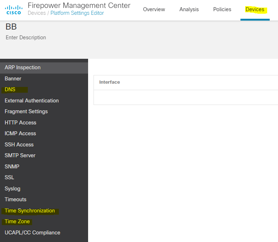
Task: Click the Platform Settings Editor breadcrumb link
Action: tap(77, 13)
